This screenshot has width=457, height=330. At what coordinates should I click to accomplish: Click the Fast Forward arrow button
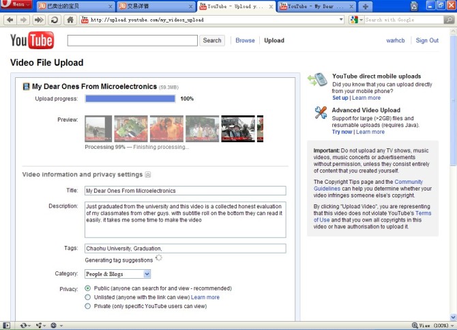(x=39, y=20)
